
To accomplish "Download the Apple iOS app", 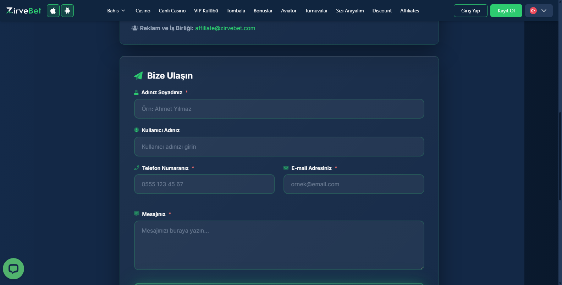I will tap(53, 11).
